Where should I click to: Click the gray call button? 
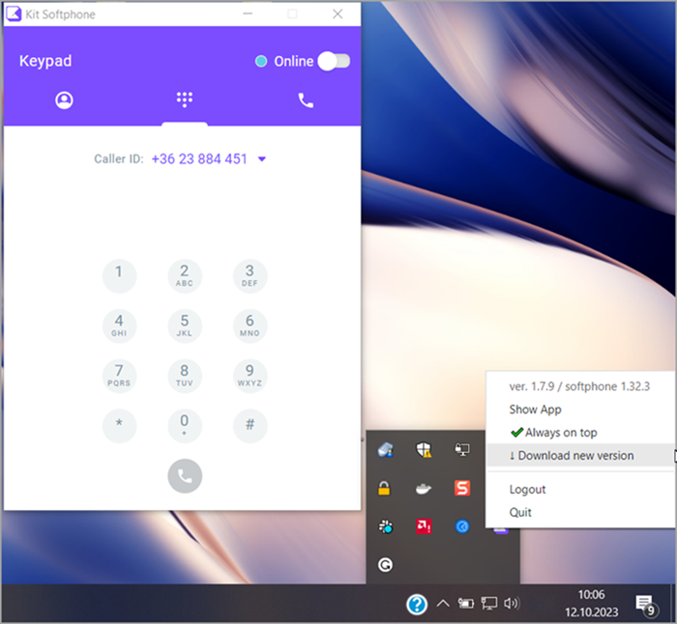tap(185, 475)
